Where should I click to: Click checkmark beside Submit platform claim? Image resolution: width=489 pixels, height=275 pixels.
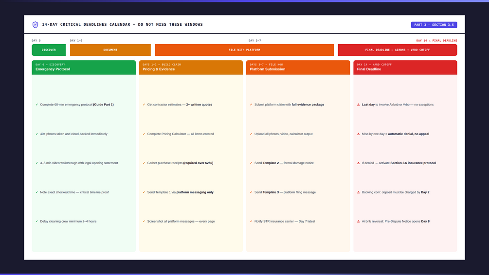[251, 104]
